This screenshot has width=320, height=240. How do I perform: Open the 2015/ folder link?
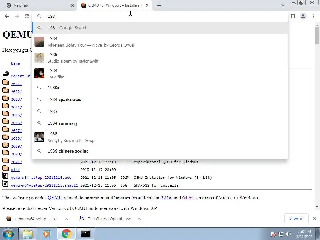[17, 115]
